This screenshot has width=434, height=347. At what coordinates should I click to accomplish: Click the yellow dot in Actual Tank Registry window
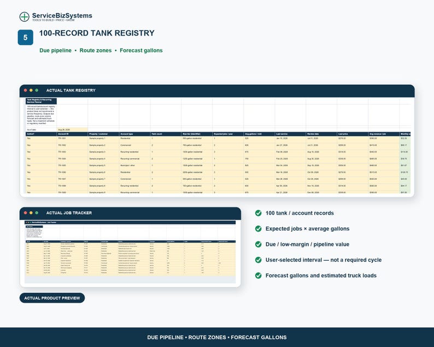point(31,90)
